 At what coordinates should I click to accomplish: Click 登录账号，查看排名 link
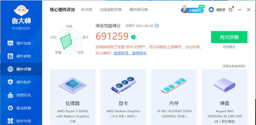coord(130,53)
